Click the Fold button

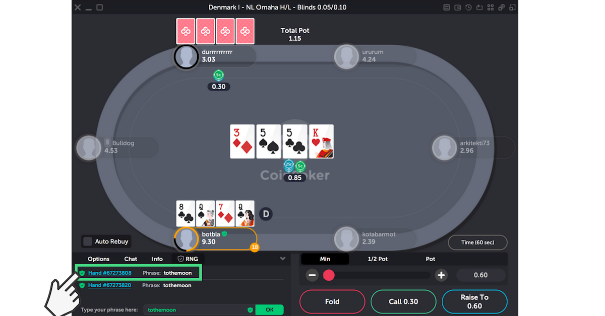332,302
